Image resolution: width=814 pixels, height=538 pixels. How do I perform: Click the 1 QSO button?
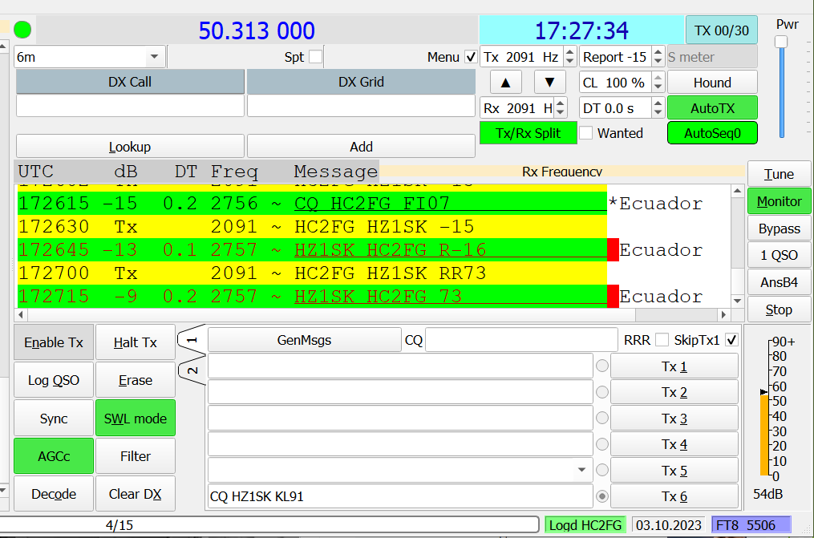point(779,255)
